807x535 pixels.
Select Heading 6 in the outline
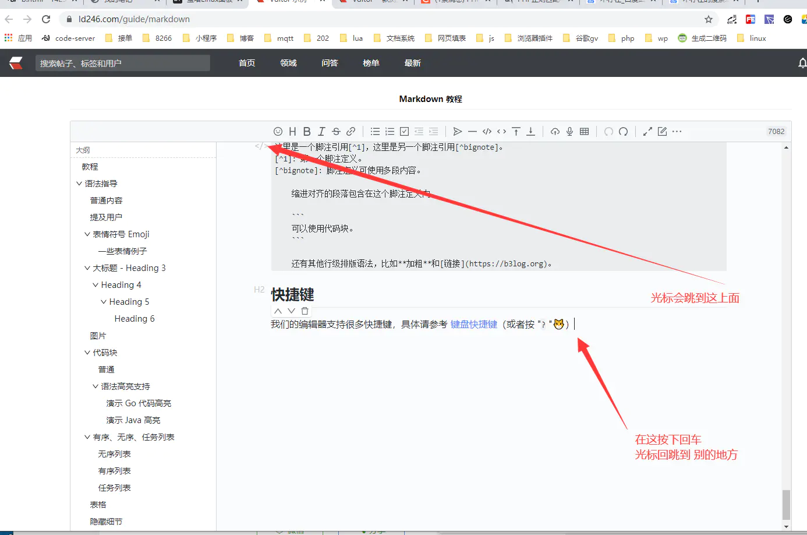[x=134, y=319]
